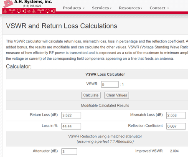Screen dimensions: 188x157
Task: Click the Calculate button
Action: (x=91, y=95)
